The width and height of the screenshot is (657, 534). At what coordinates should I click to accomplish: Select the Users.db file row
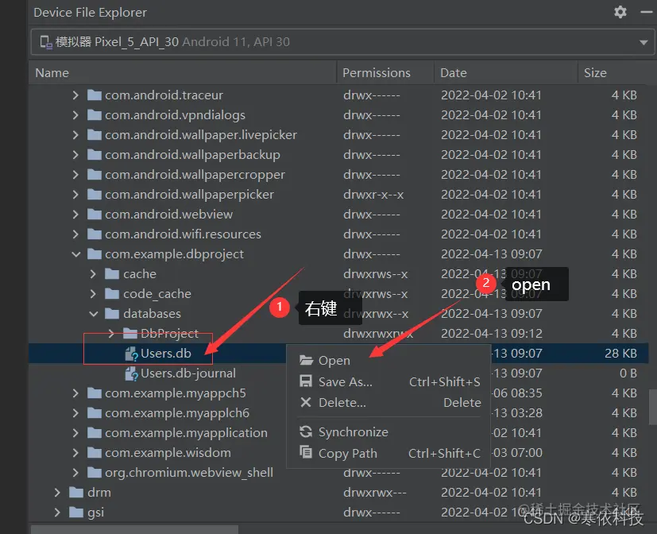pyautogui.click(x=338, y=354)
